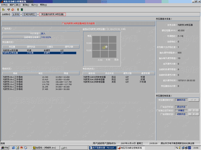
Task: Click the yellow question mark help icon
Action: [x=18, y=10]
